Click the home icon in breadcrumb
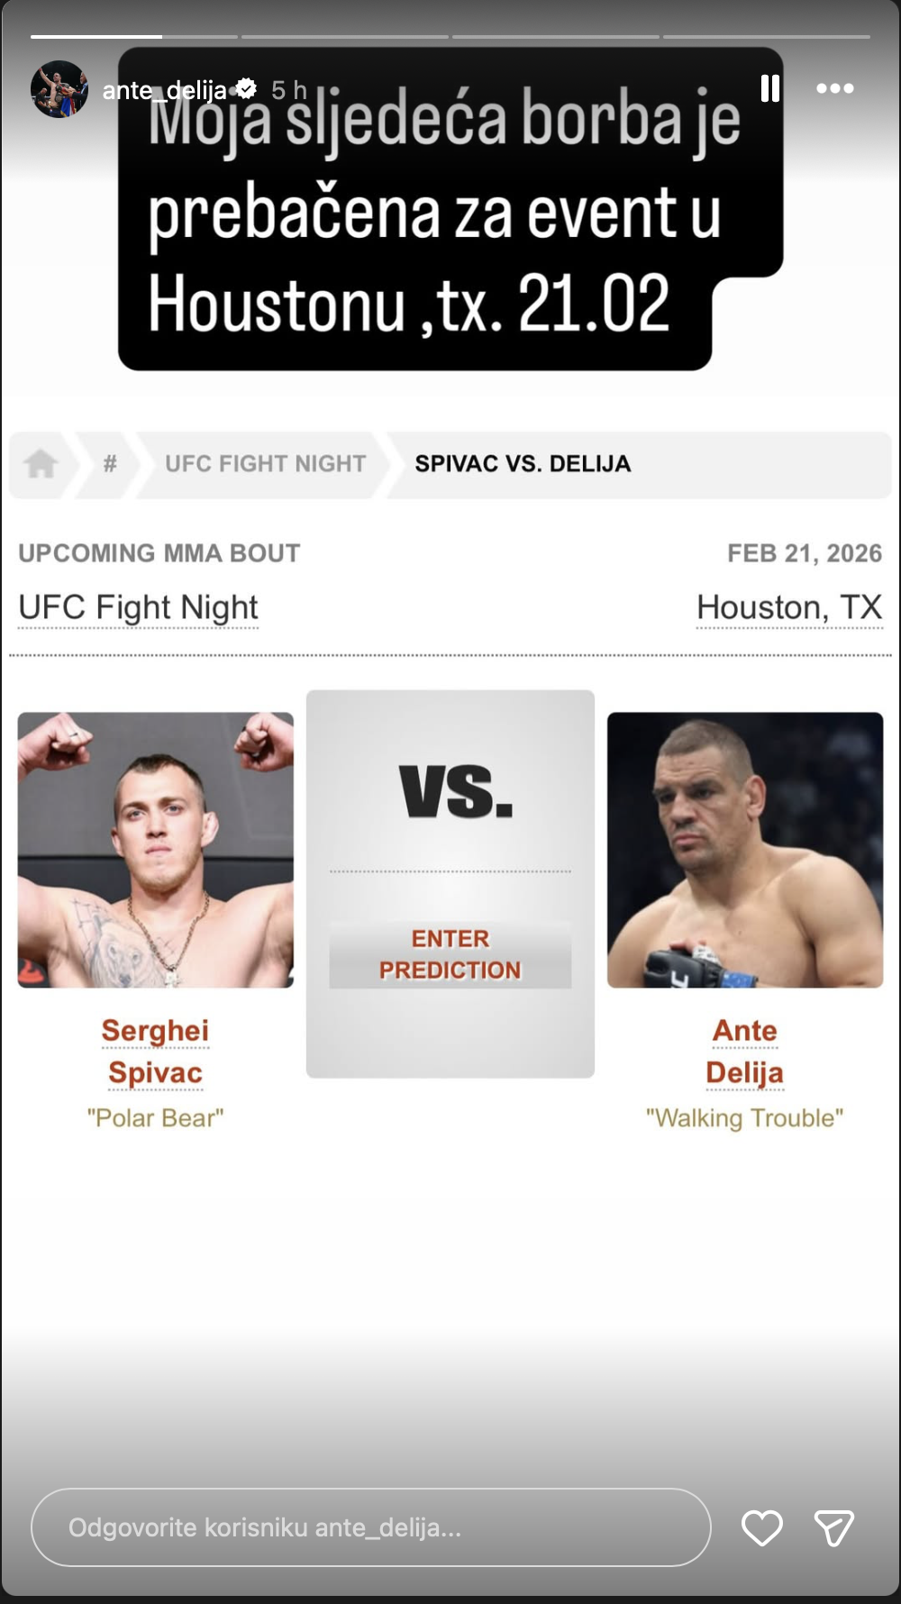The image size is (901, 1604). (x=41, y=464)
